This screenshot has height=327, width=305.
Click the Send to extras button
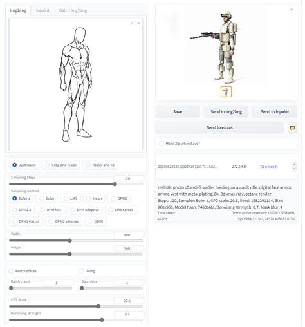[219, 127]
